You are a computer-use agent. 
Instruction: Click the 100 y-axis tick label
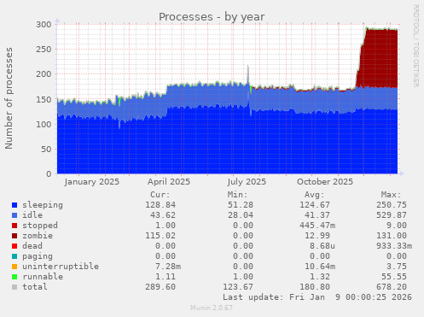44,124
